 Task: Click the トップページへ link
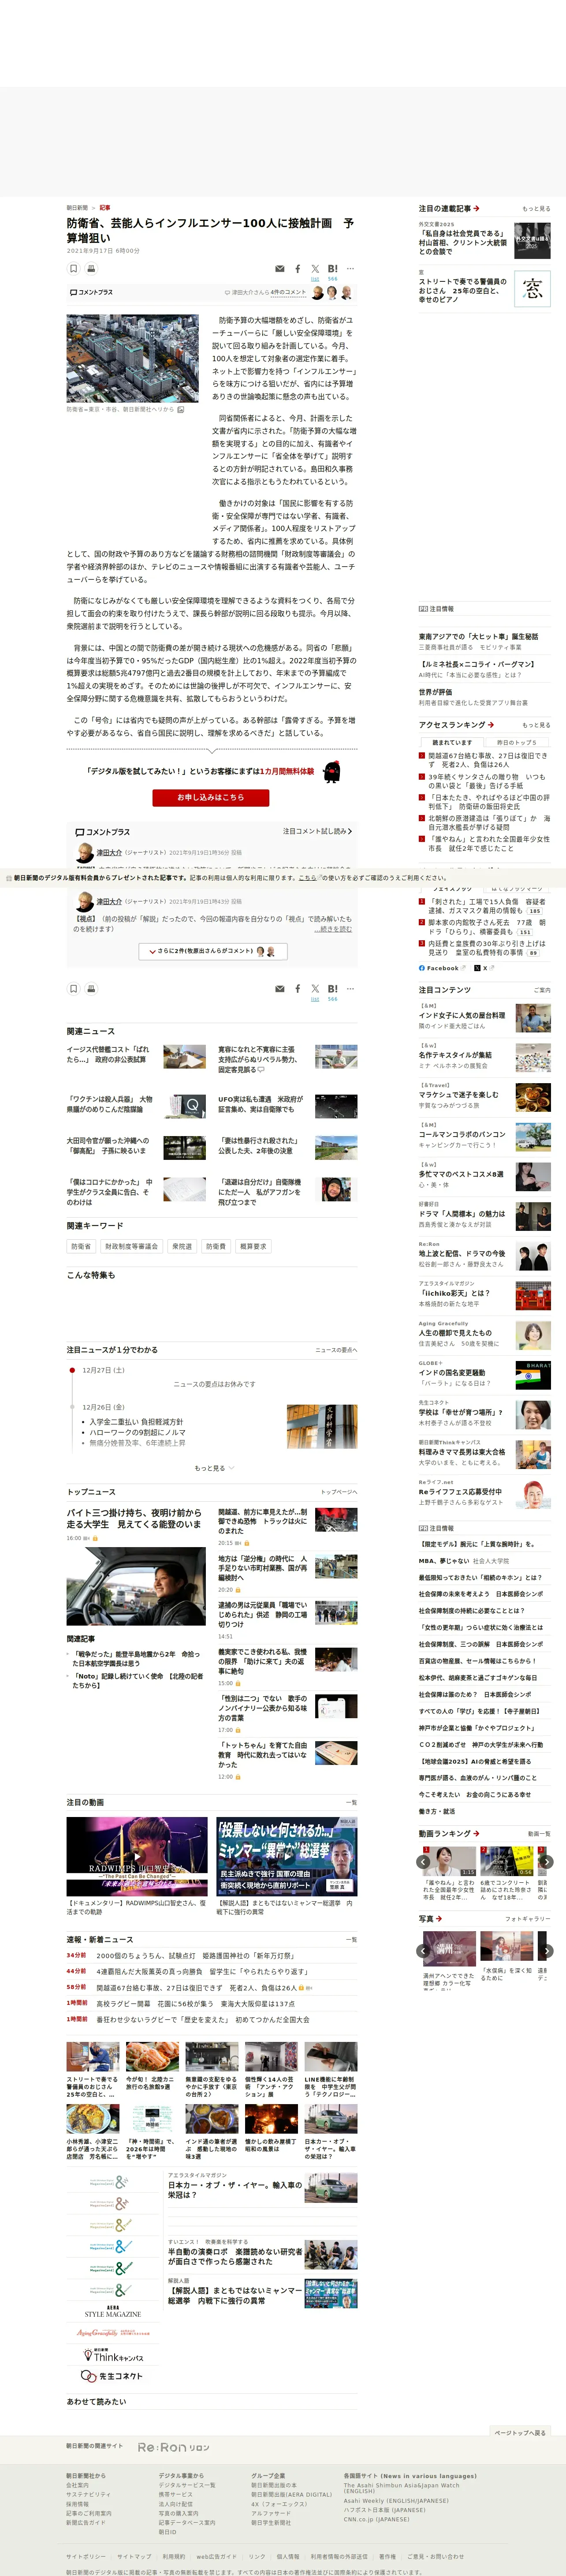coord(338,1492)
